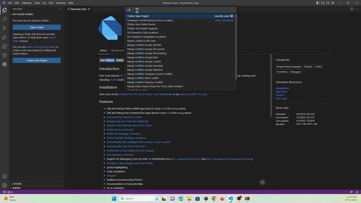This screenshot has width=361, height=203.
Task: Select Flutter: Run Flutter Doctor command
Action: pos(180,24)
